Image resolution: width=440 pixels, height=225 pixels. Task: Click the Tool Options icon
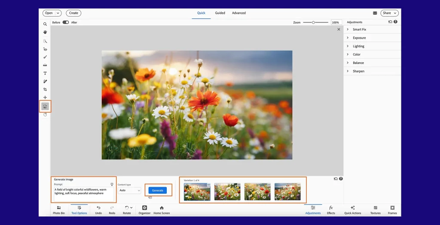point(79,208)
